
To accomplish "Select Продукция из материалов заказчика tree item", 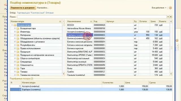I will pyautogui.click(x=37, y=55).
